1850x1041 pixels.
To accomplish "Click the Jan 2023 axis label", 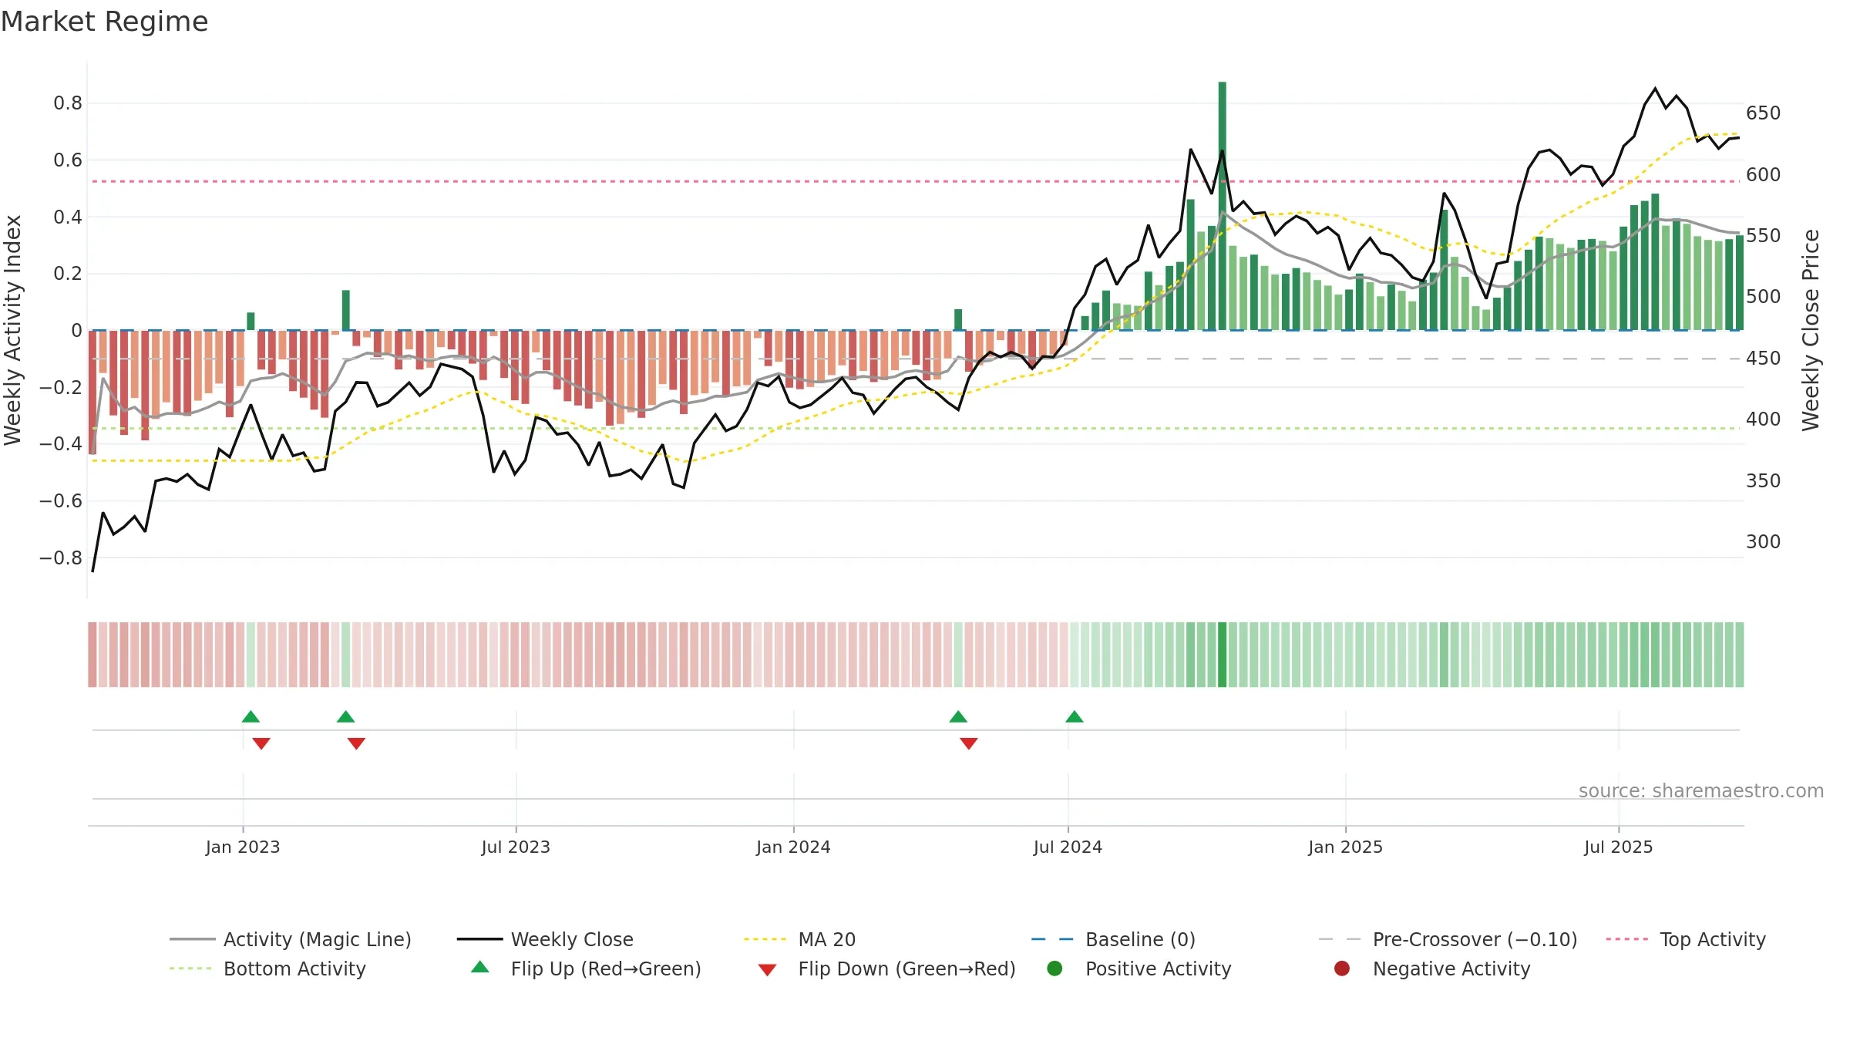I will (243, 847).
